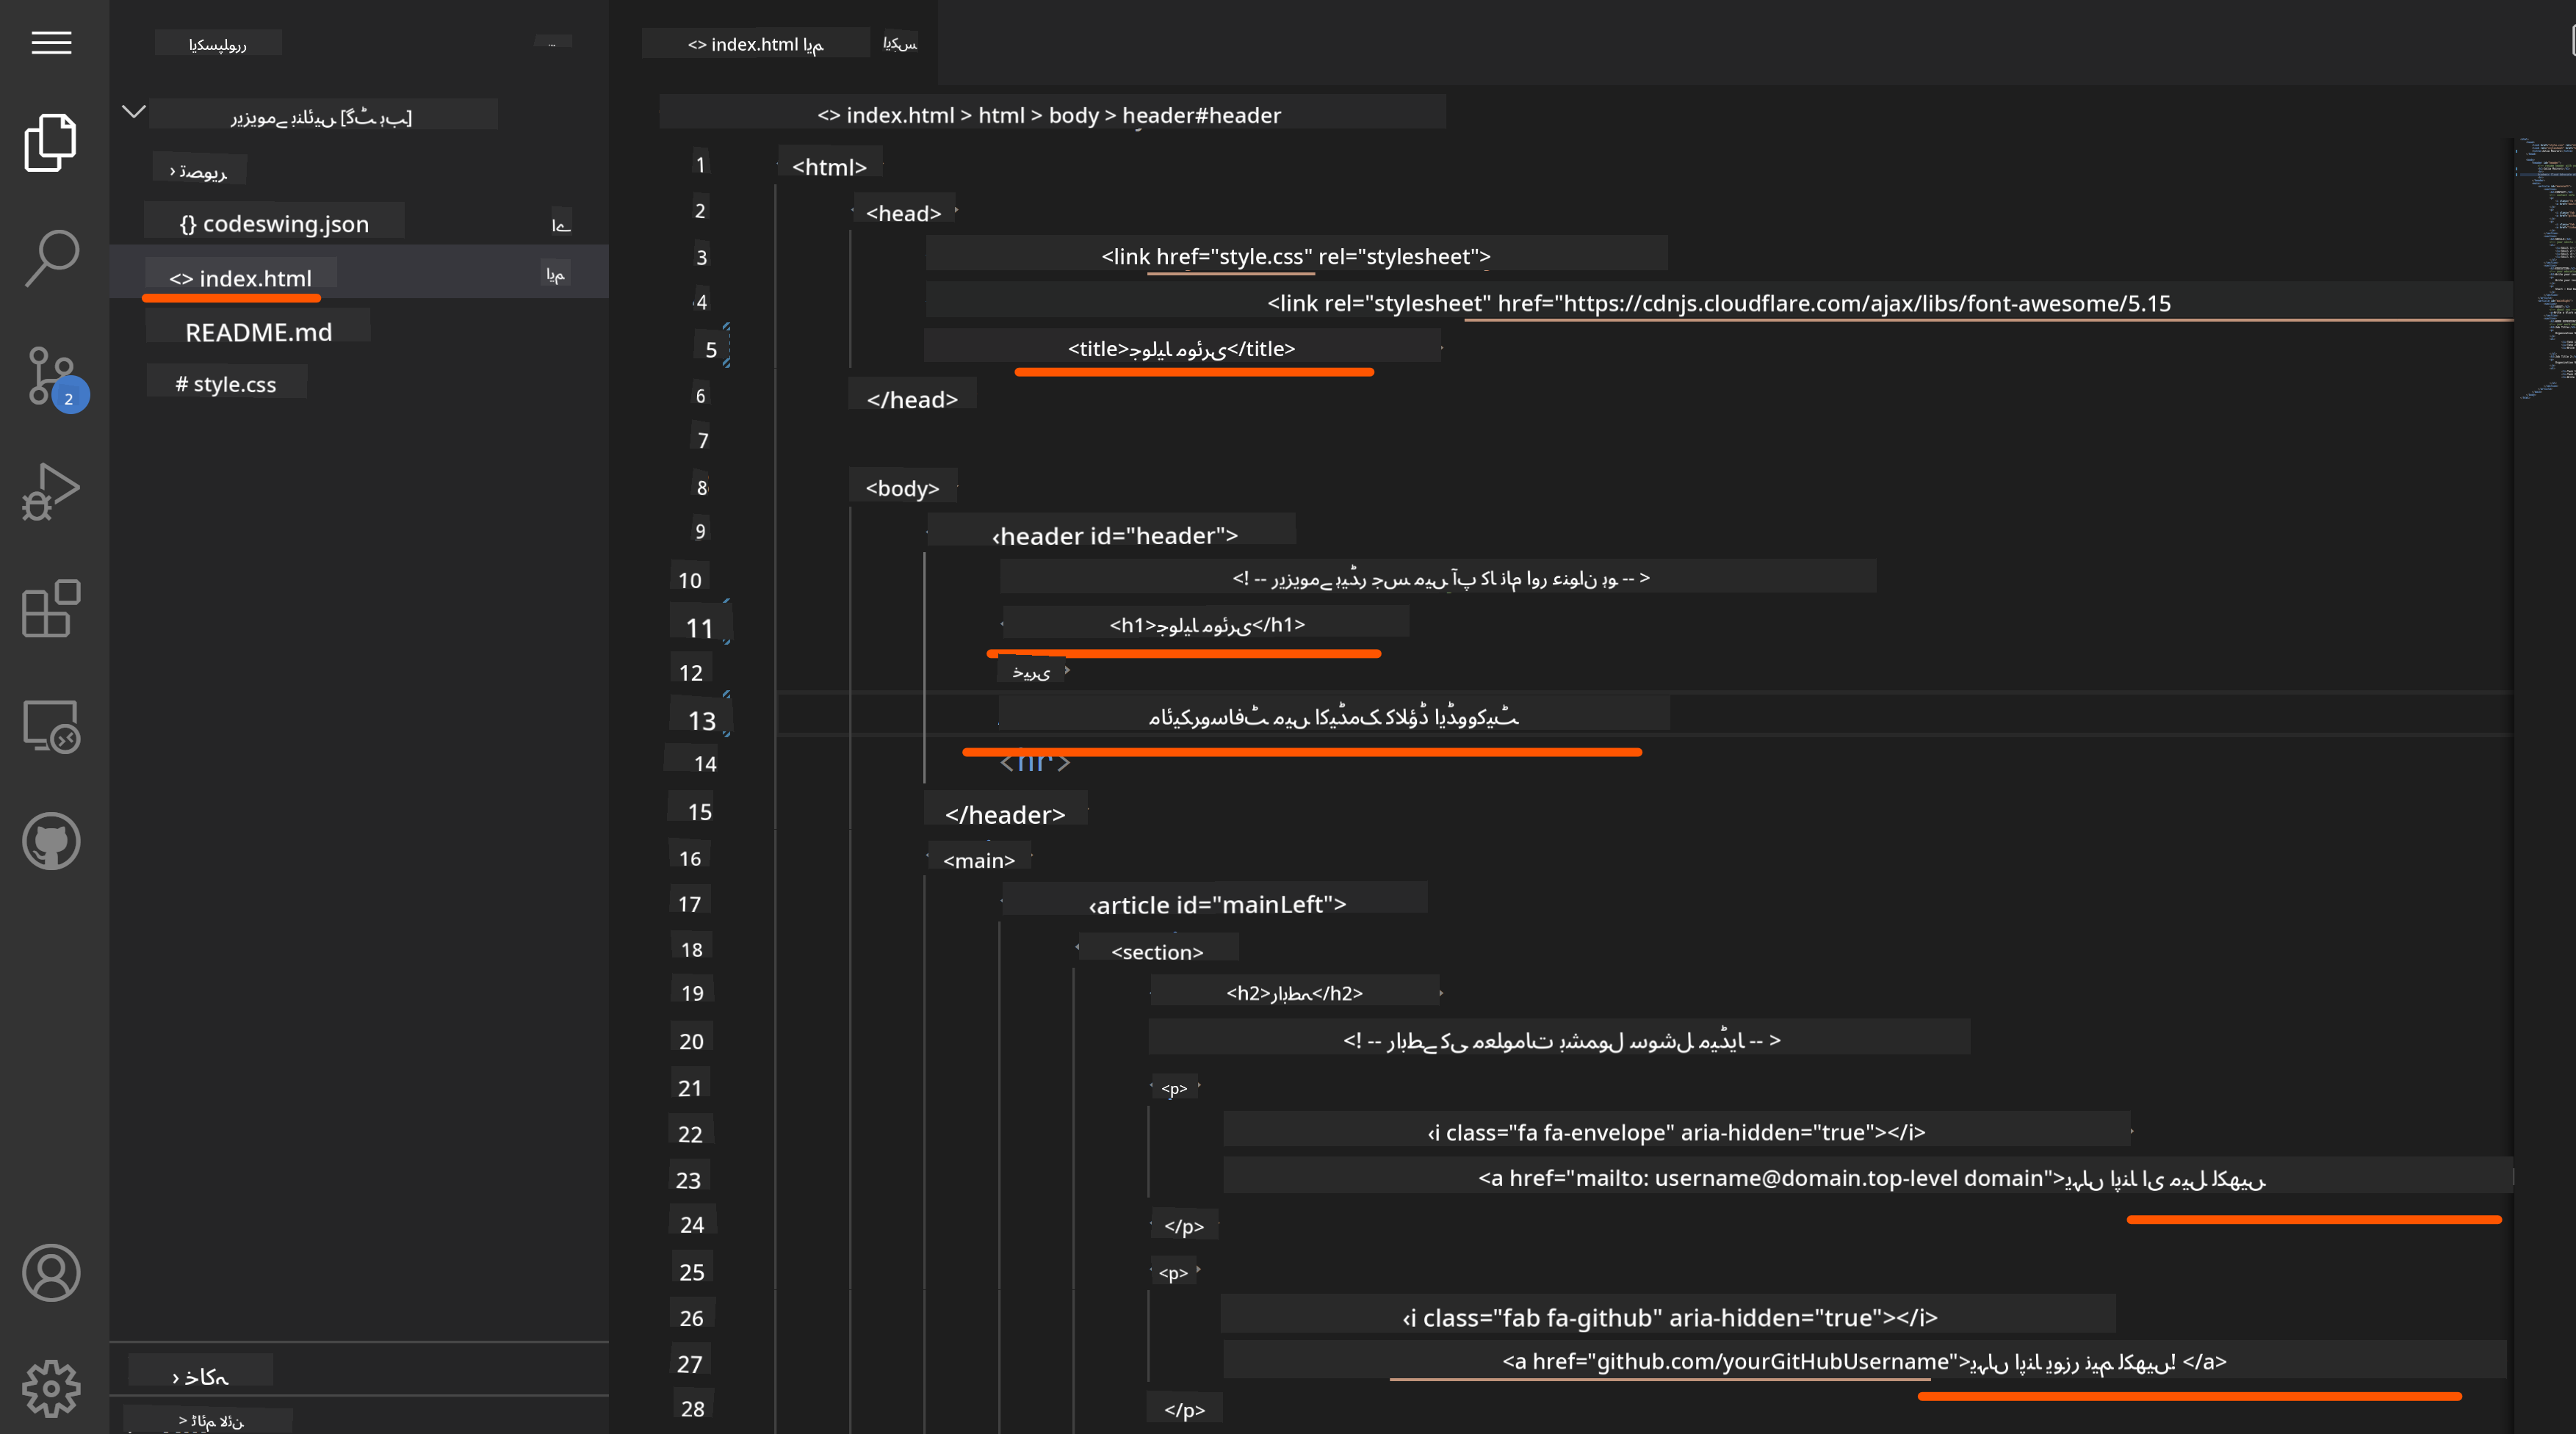Open the hamburger application menu
Viewport: 2576px width, 1434px height.
51,43
